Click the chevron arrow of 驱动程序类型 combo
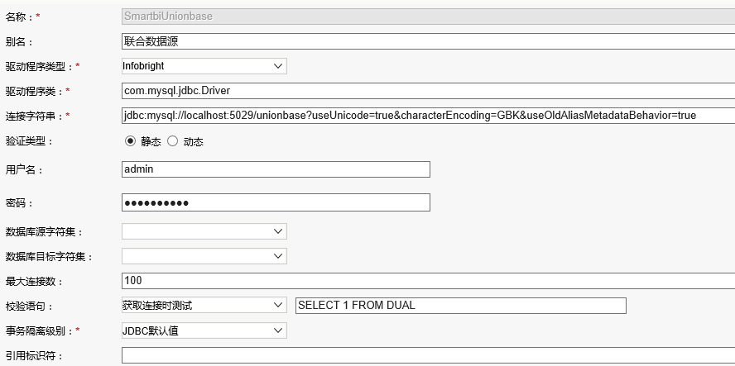 click(278, 66)
